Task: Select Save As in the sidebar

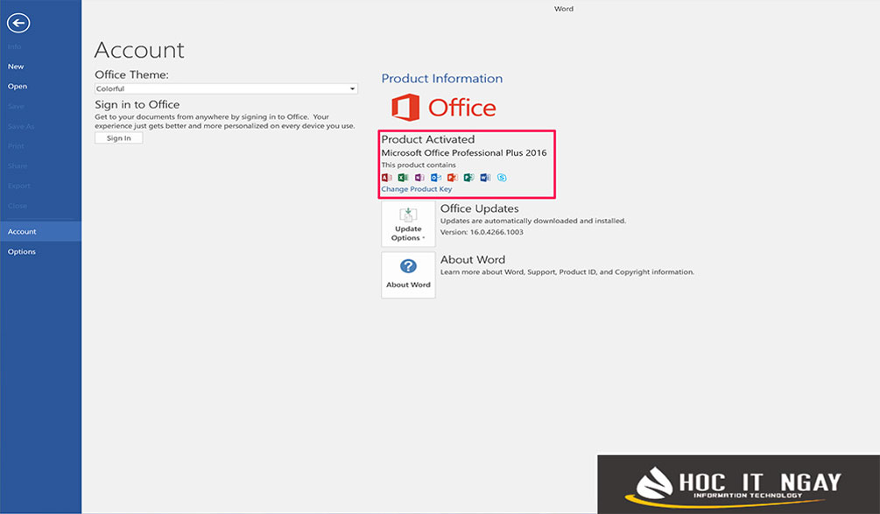Action: (21, 126)
